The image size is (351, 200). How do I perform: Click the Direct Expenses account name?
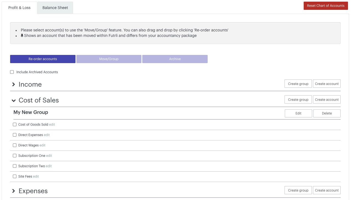tap(31, 135)
